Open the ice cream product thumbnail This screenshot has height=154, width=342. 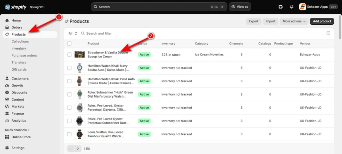79,54
